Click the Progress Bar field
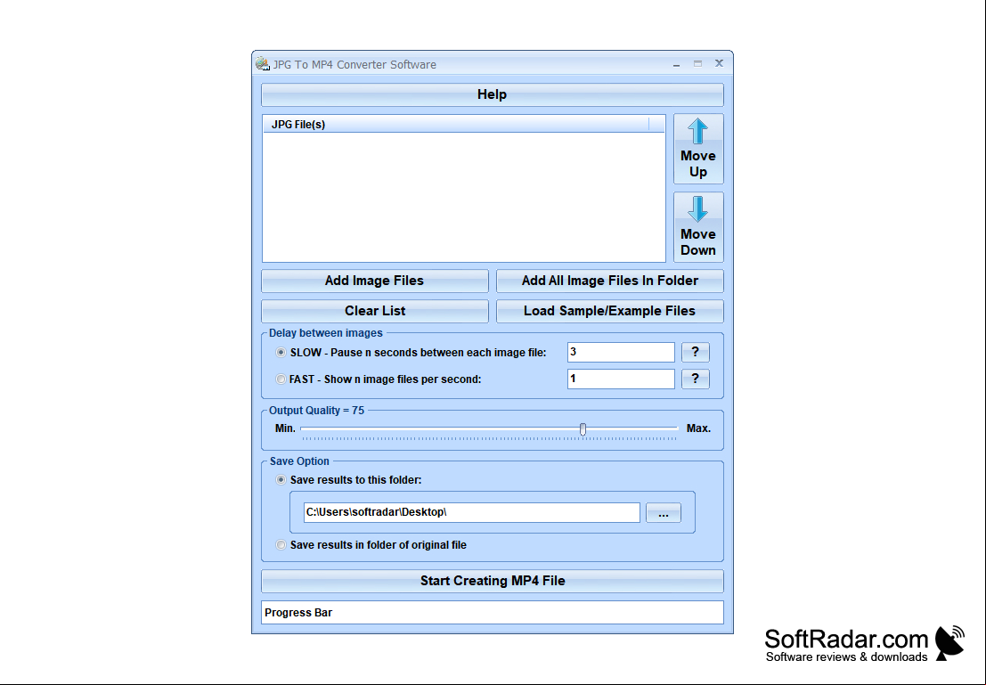986x685 pixels. tap(493, 613)
